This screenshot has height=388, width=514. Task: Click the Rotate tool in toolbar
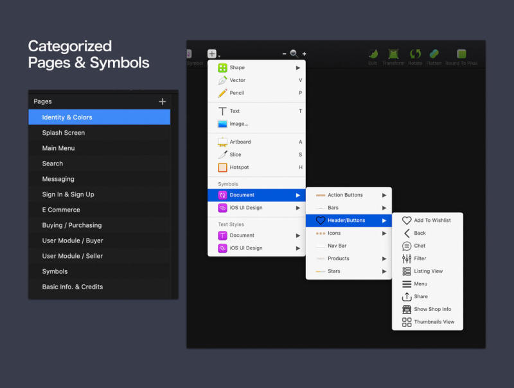point(415,56)
